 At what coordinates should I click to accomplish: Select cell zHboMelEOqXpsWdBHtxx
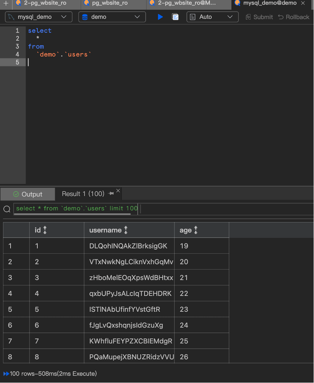click(129, 277)
